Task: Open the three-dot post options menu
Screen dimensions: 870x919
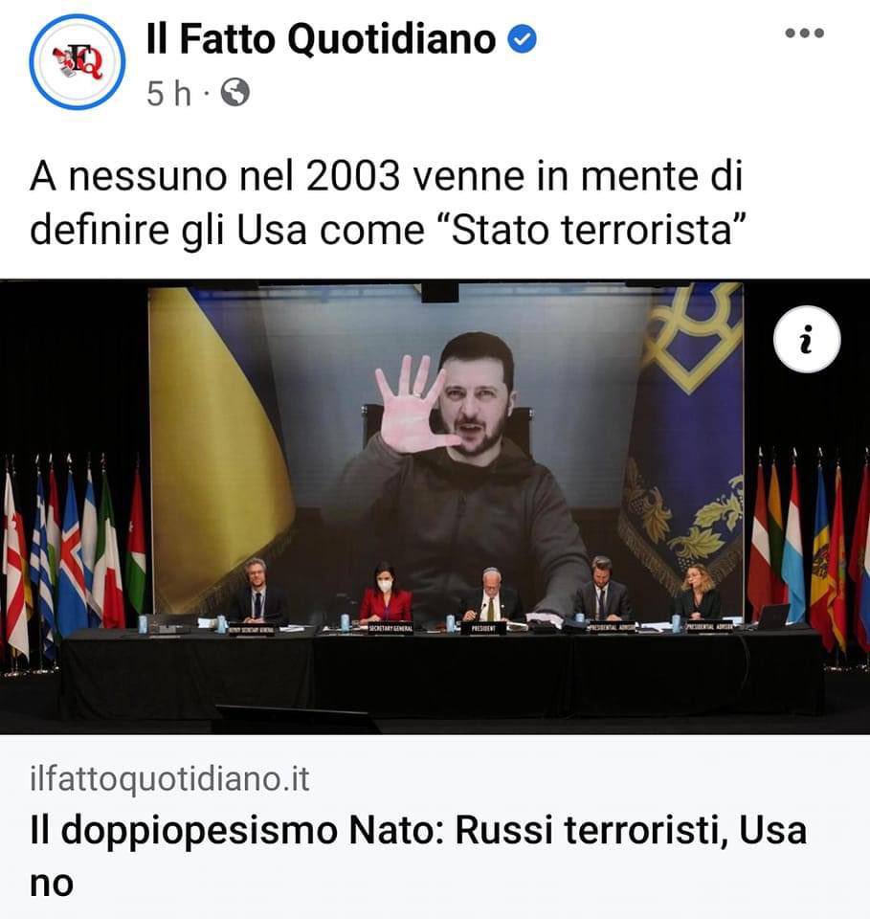Action: 804,33
